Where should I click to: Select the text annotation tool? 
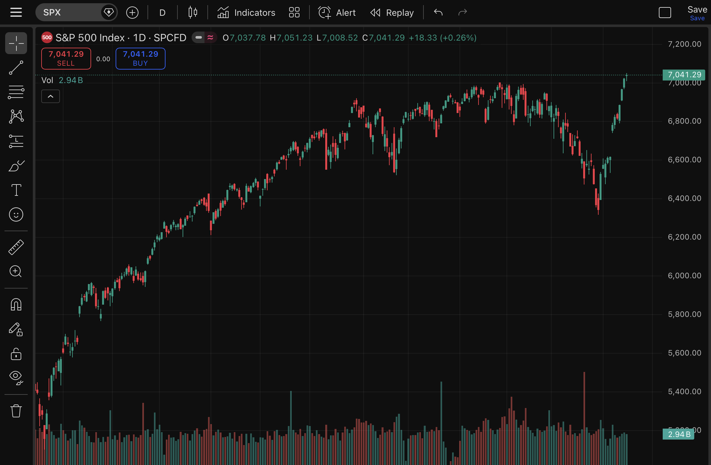16,190
